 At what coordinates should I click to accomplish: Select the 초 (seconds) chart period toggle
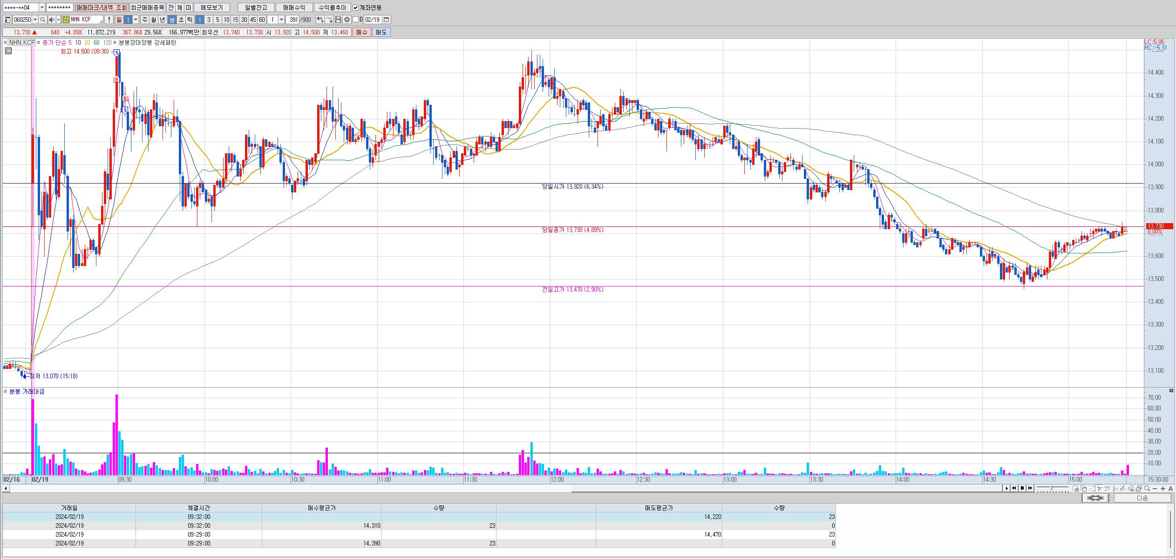point(181,20)
